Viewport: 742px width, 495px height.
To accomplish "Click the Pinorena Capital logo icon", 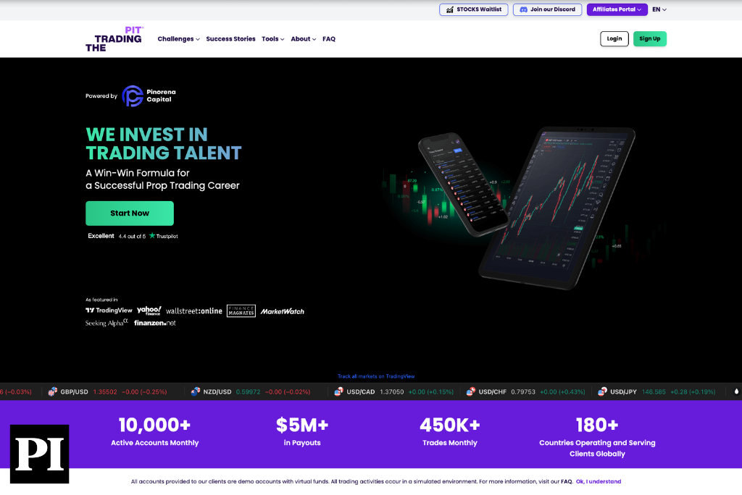I will pyautogui.click(x=133, y=96).
